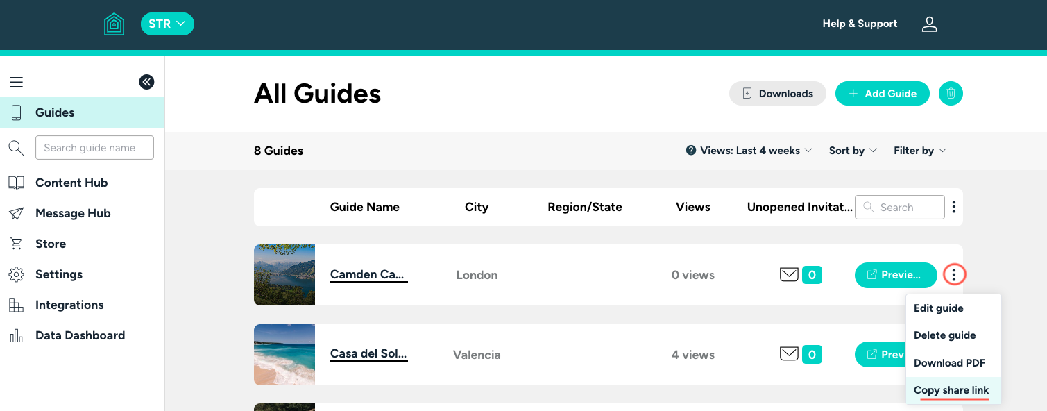1047x411 pixels.
Task: Click the bar chart Data Dashboard icon
Action: tap(16, 335)
